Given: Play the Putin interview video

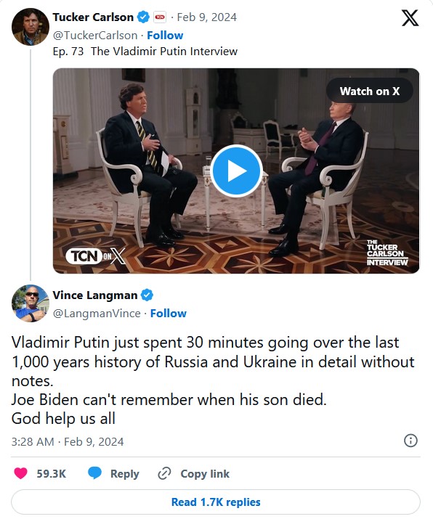Looking at the screenshot, I should [x=237, y=171].
